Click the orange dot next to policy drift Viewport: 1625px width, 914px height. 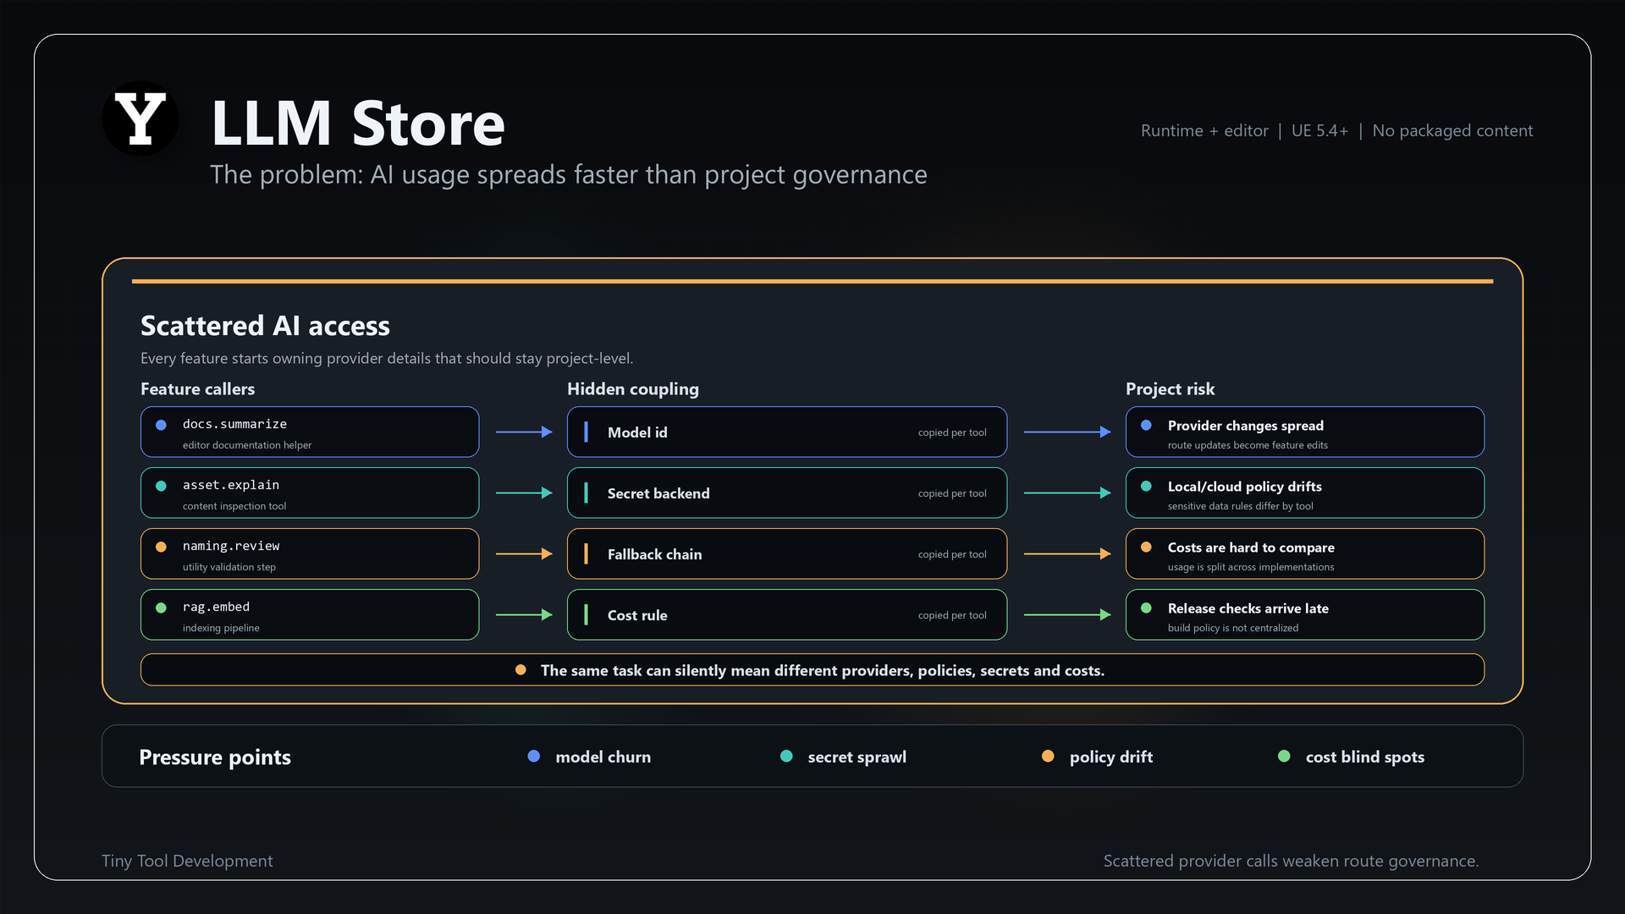pyautogui.click(x=1048, y=756)
